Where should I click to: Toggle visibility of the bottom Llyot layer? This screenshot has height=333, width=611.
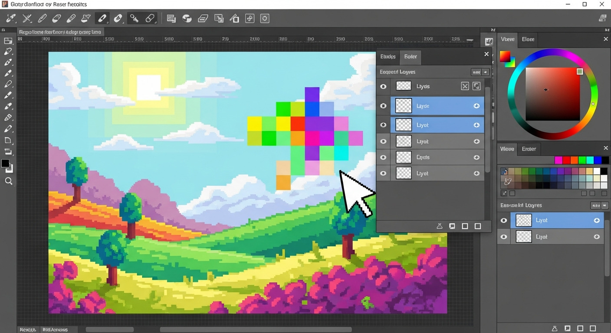383,173
